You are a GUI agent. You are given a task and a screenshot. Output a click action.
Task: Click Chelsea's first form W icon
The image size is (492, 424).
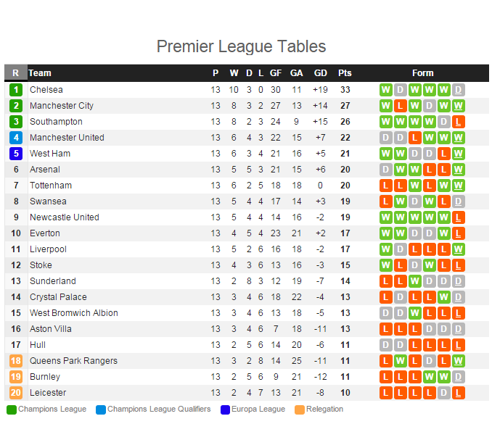coord(385,90)
